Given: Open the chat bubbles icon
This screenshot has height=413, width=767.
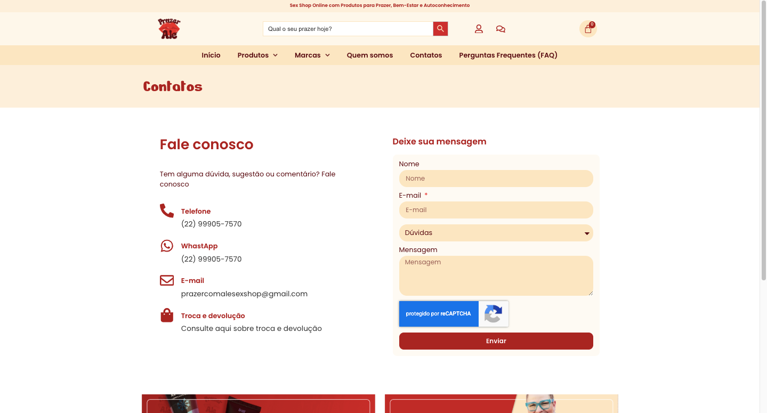Looking at the screenshot, I should point(500,29).
